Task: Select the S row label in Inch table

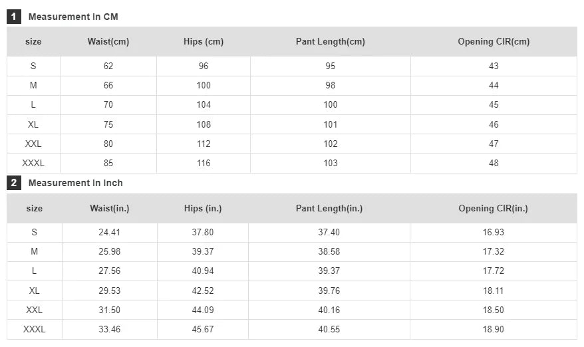Action: [x=35, y=233]
